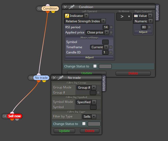Open the Filter by Type Sells dropdown
The width and height of the screenshot is (168, 141).
click(x=94, y=117)
